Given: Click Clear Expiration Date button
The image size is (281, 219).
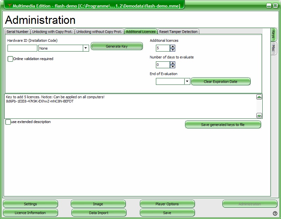Looking at the screenshot, I should pyautogui.click(x=220, y=82).
